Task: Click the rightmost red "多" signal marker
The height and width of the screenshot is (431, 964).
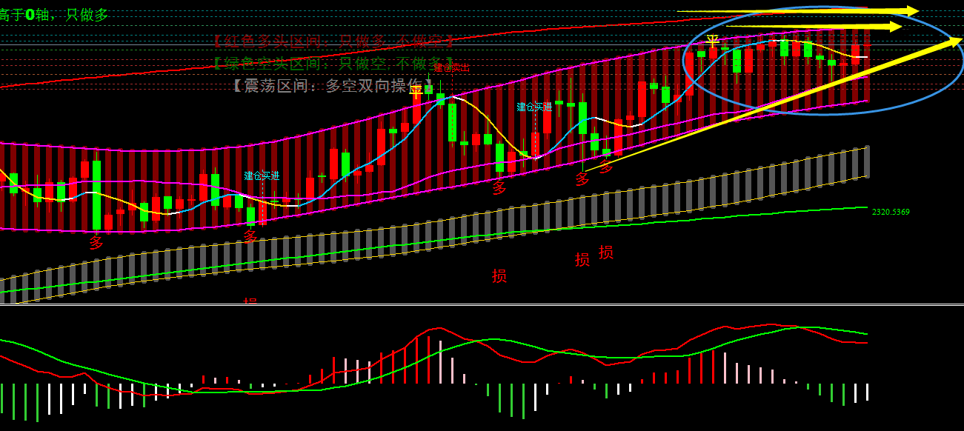Action: (606, 167)
